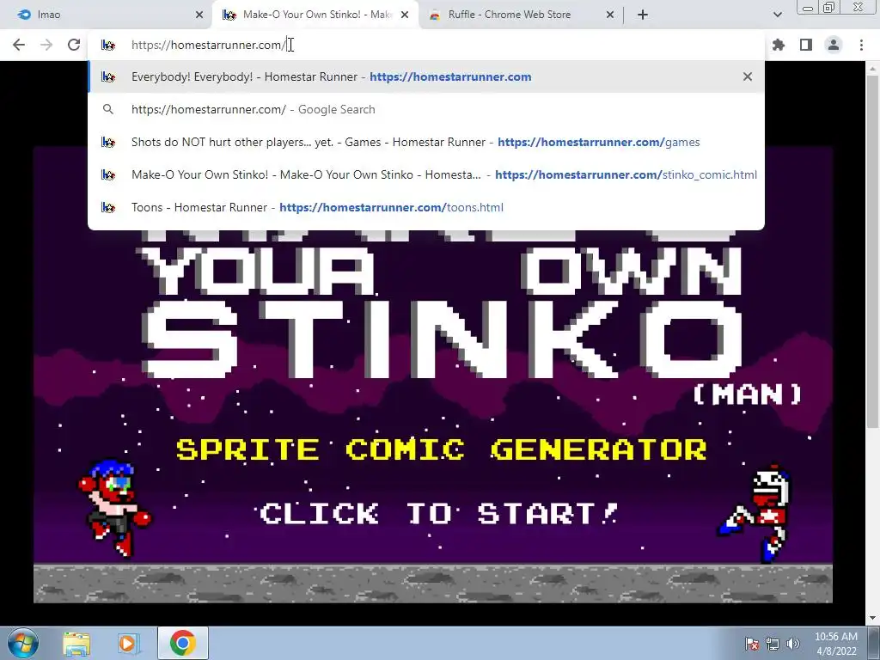Screen dimensions: 880x660
Task: Click the network tray icon
Action: point(773,644)
